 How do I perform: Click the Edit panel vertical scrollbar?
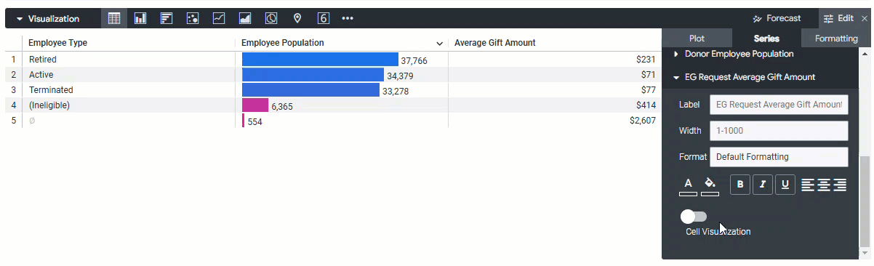(865, 201)
